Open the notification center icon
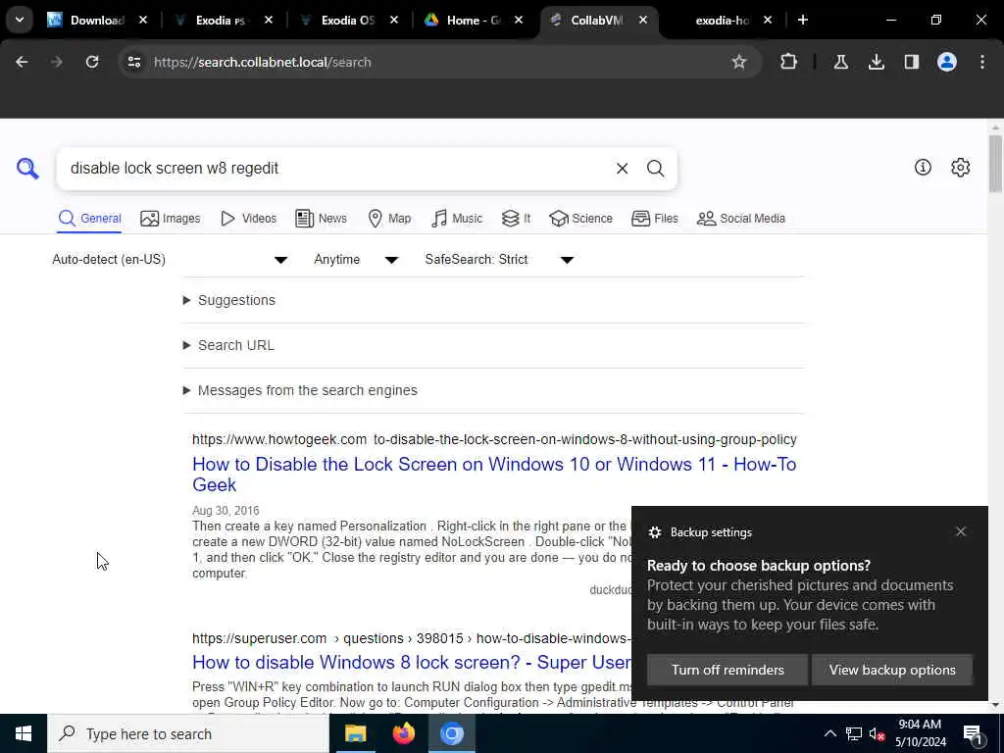This screenshot has width=1004, height=753. pos(974,734)
